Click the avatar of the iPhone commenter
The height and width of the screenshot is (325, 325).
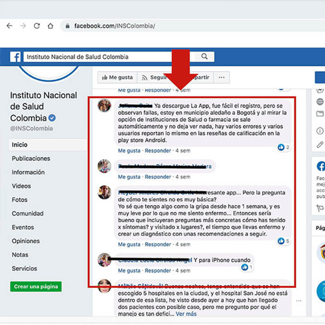coord(104,260)
